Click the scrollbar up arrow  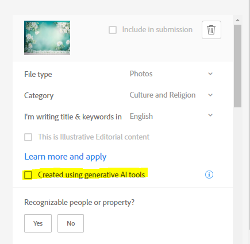237,20
